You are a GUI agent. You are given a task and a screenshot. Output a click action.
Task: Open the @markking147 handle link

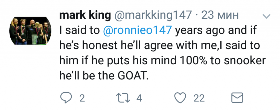153,15
